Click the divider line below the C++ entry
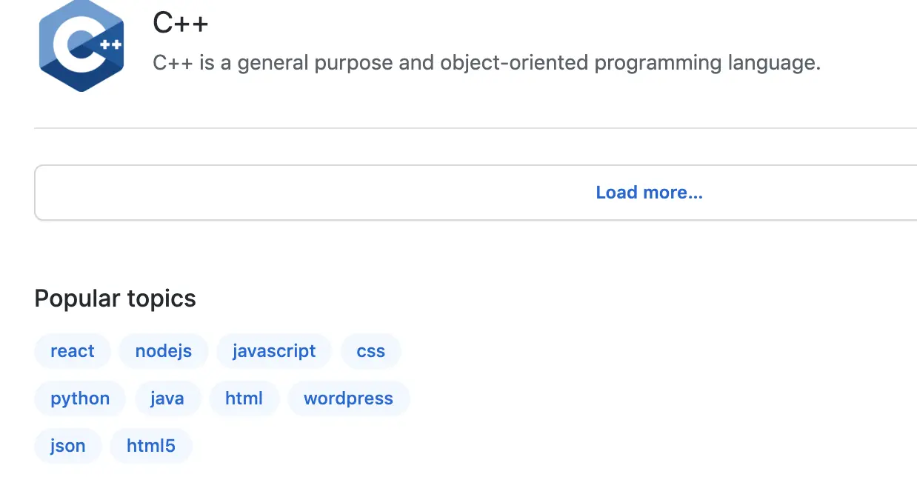Screen dimensions: 917x477 point(474,128)
